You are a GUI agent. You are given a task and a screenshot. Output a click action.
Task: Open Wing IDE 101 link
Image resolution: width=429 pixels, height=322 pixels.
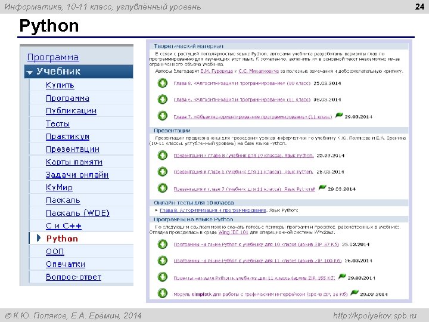click(x=234, y=232)
